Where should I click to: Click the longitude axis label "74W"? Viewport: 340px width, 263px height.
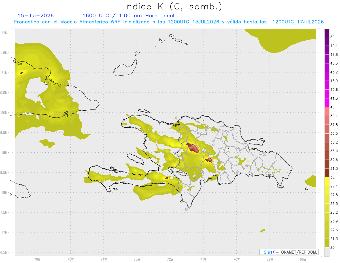[x=103, y=259]
